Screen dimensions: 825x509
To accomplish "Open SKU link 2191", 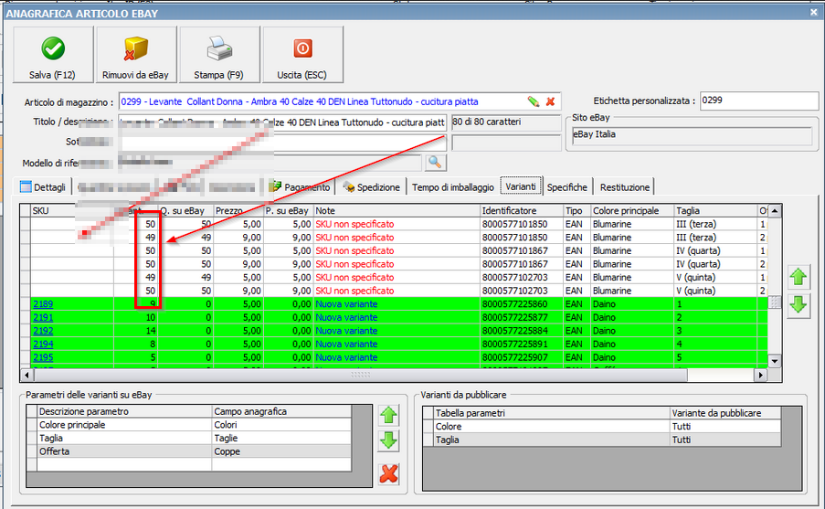I will pyautogui.click(x=43, y=317).
